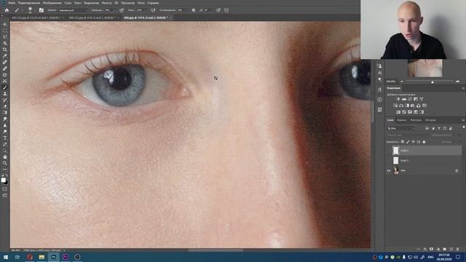Open flow slider dropdown in options bar
Viewport: 466px width, 262px height.
coord(146,10)
